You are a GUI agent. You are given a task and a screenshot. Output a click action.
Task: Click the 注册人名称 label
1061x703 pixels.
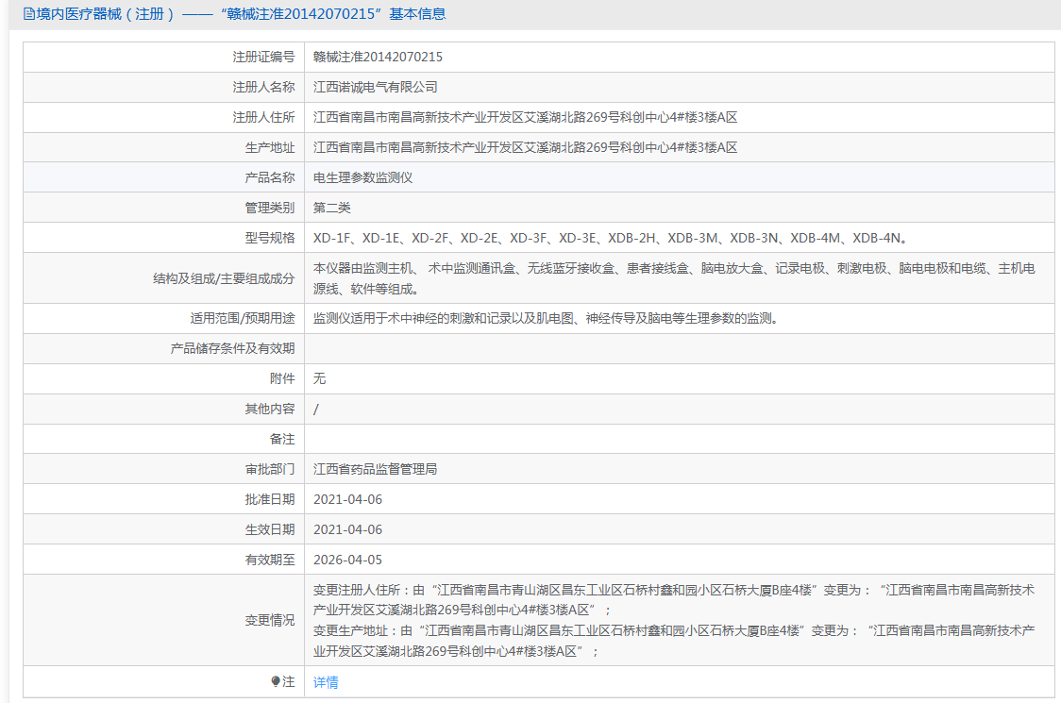tap(264, 87)
